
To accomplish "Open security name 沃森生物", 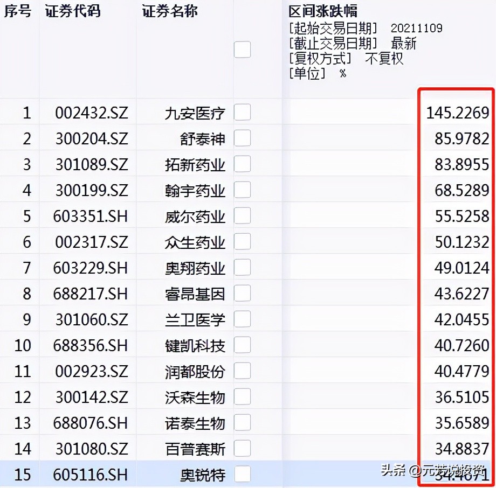I will (195, 398).
